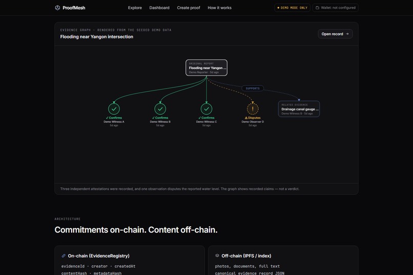Open record for the evidence graph
413x275 pixels.
tap(335, 34)
